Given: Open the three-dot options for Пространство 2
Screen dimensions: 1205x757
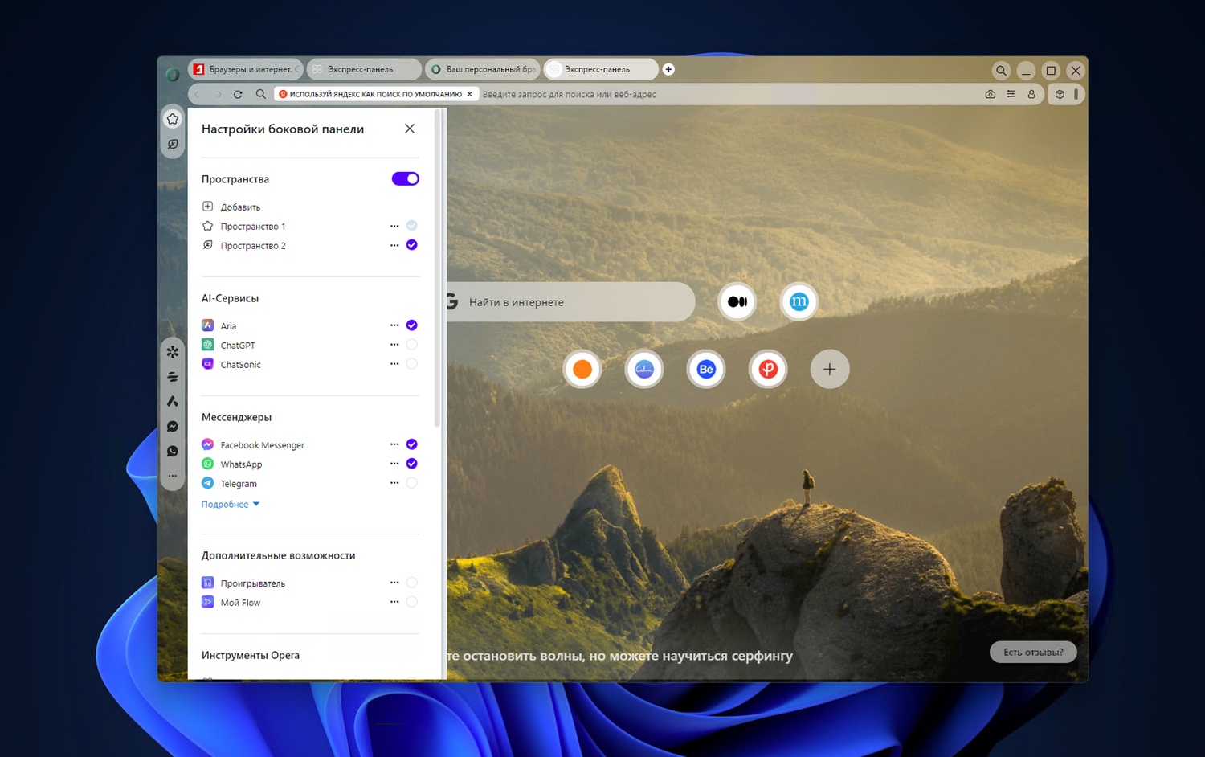Looking at the screenshot, I should click(x=394, y=245).
